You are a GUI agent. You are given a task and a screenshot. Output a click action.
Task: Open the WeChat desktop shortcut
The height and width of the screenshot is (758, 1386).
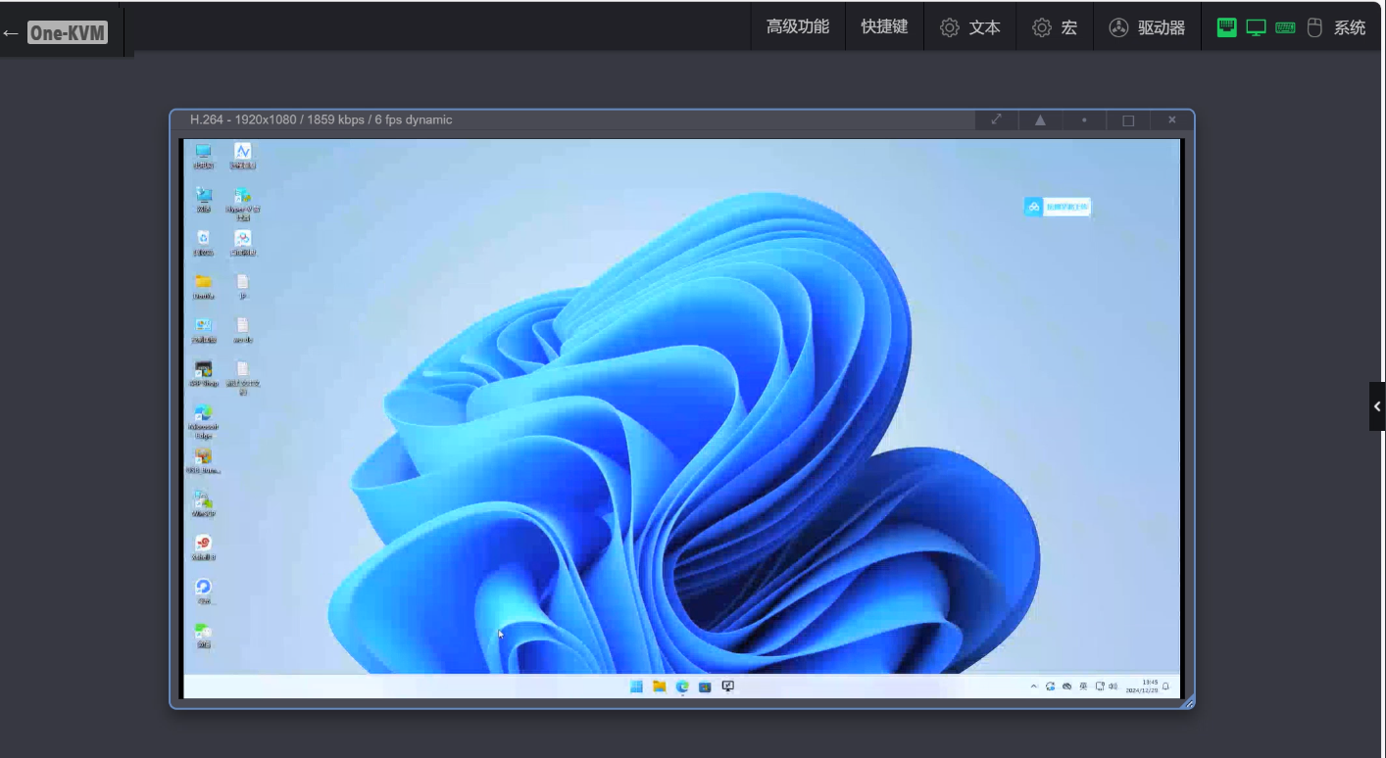(x=203, y=634)
